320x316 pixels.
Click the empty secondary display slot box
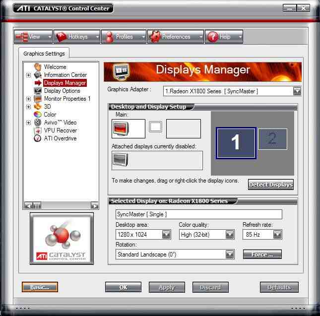184,128
